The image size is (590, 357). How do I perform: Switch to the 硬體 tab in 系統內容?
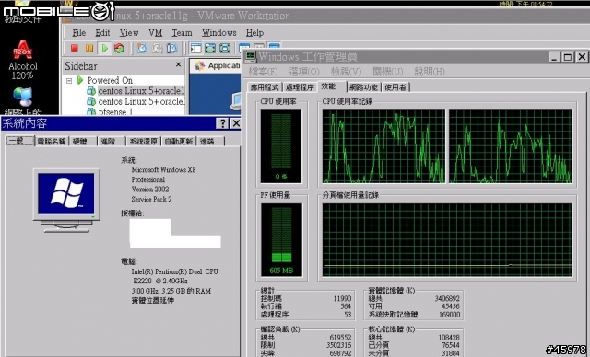[82, 142]
